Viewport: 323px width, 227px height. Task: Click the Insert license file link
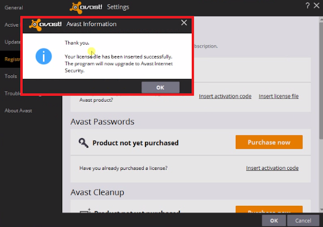click(x=279, y=96)
